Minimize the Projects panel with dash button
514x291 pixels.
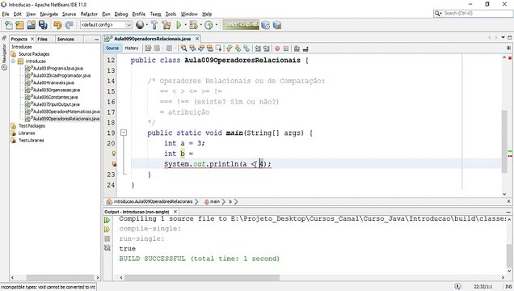(96, 40)
